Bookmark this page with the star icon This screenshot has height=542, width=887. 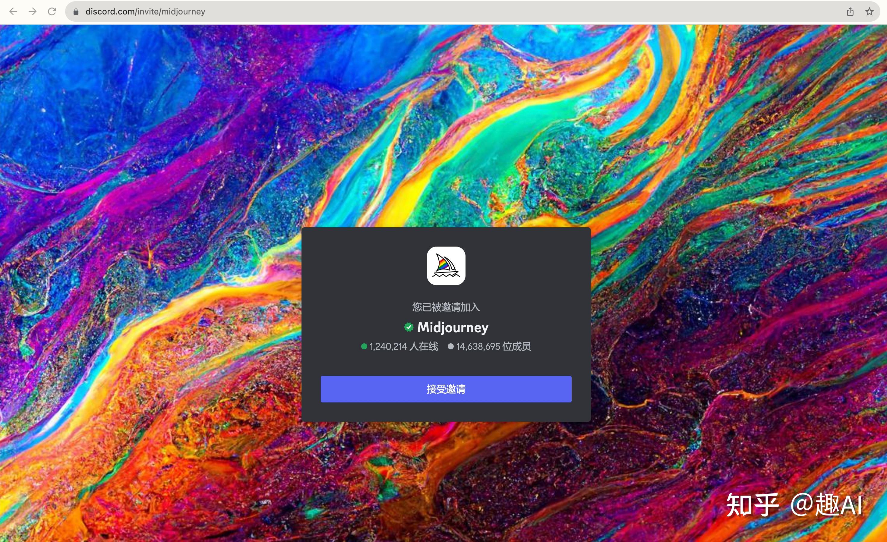[869, 12]
